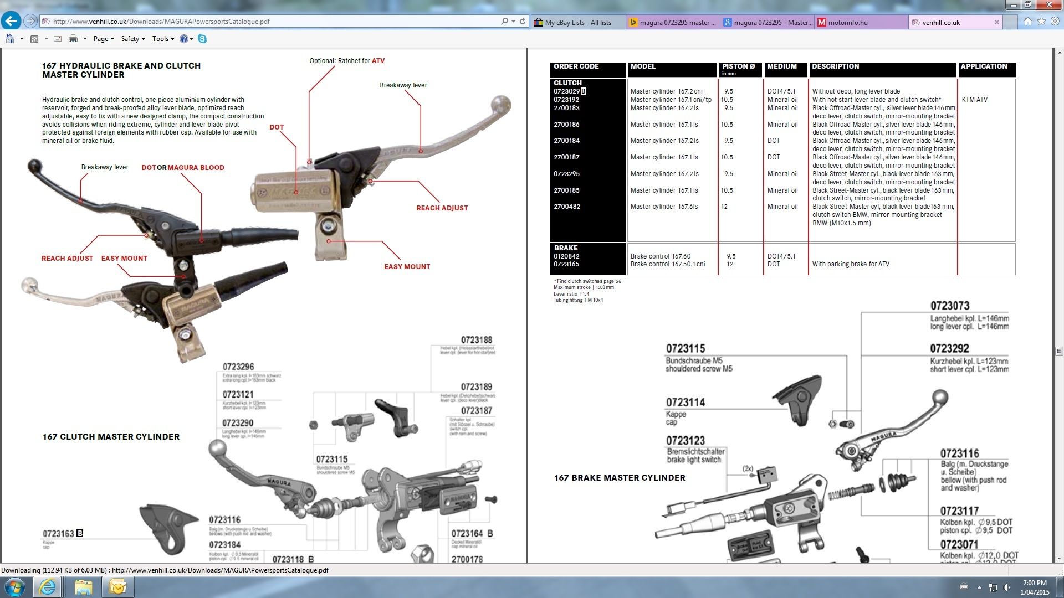The width and height of the screenshot is (1064, 598).
Task: Click the volume speaker tray icon
Action: [1006, 587]
